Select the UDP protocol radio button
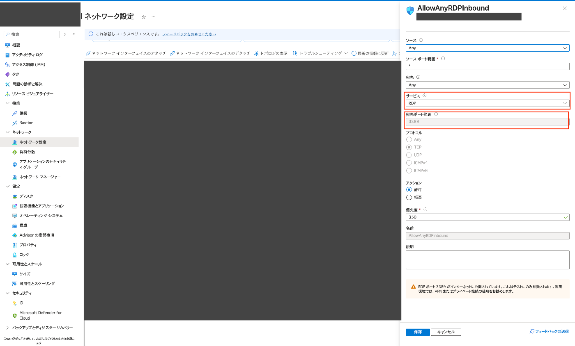575x346 pixels. 409,155
